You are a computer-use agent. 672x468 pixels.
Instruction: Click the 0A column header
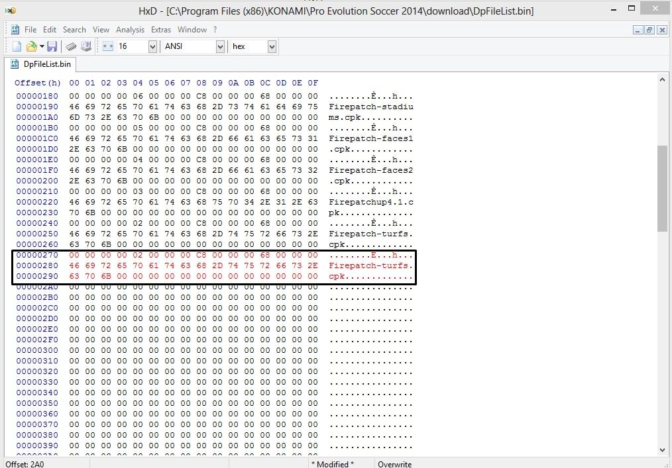coord(233,83)
